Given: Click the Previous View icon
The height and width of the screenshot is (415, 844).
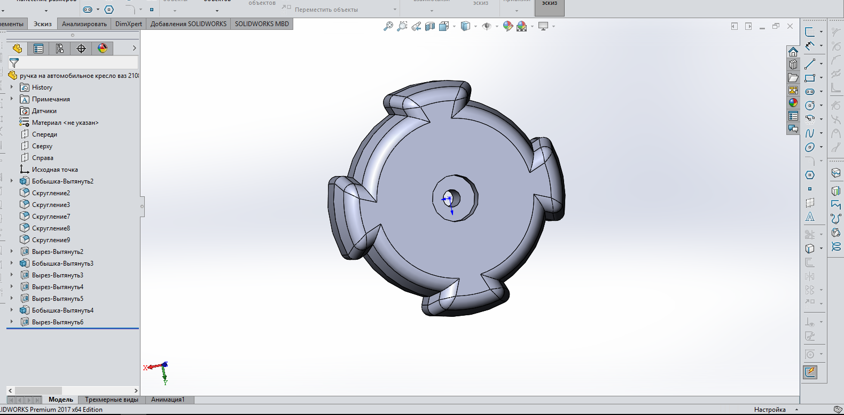Looking at the screenshot, I should [416, 26].
